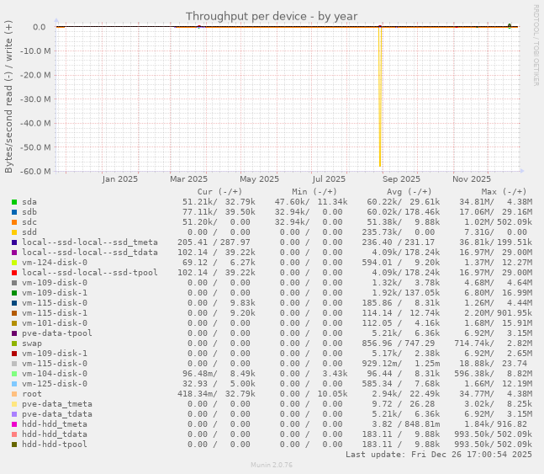Screen dimensions: 544x474
Task: Click brown swatch for vm-115-disk-1
Action: 14,313
